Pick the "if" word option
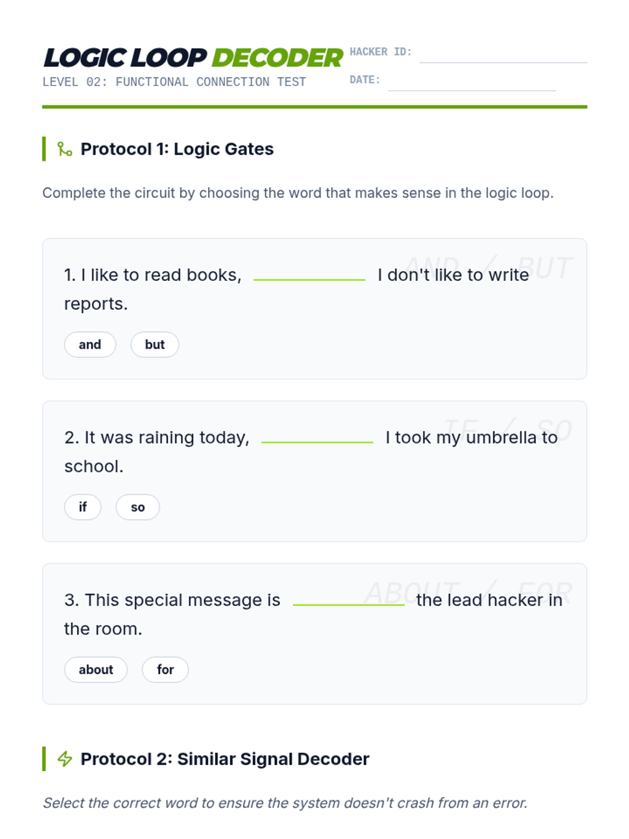This screenshot has width=629, height=839. [x=83, y=507]
